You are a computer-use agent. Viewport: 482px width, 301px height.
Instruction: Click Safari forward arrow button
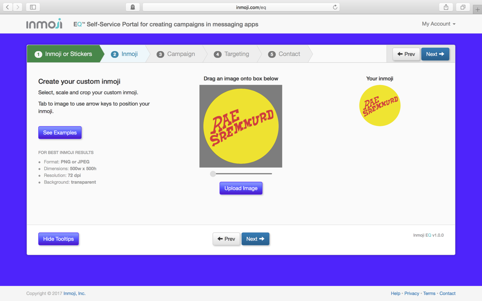(18, 7)
